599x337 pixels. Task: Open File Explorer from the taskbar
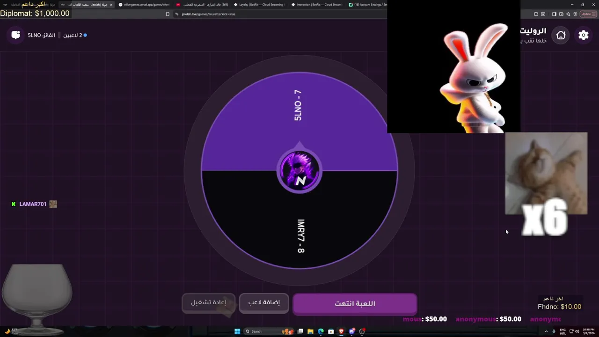click(x=310, y=331)
